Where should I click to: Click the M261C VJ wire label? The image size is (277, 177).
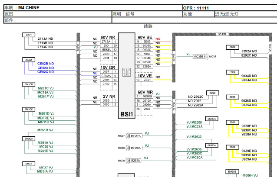46,88
